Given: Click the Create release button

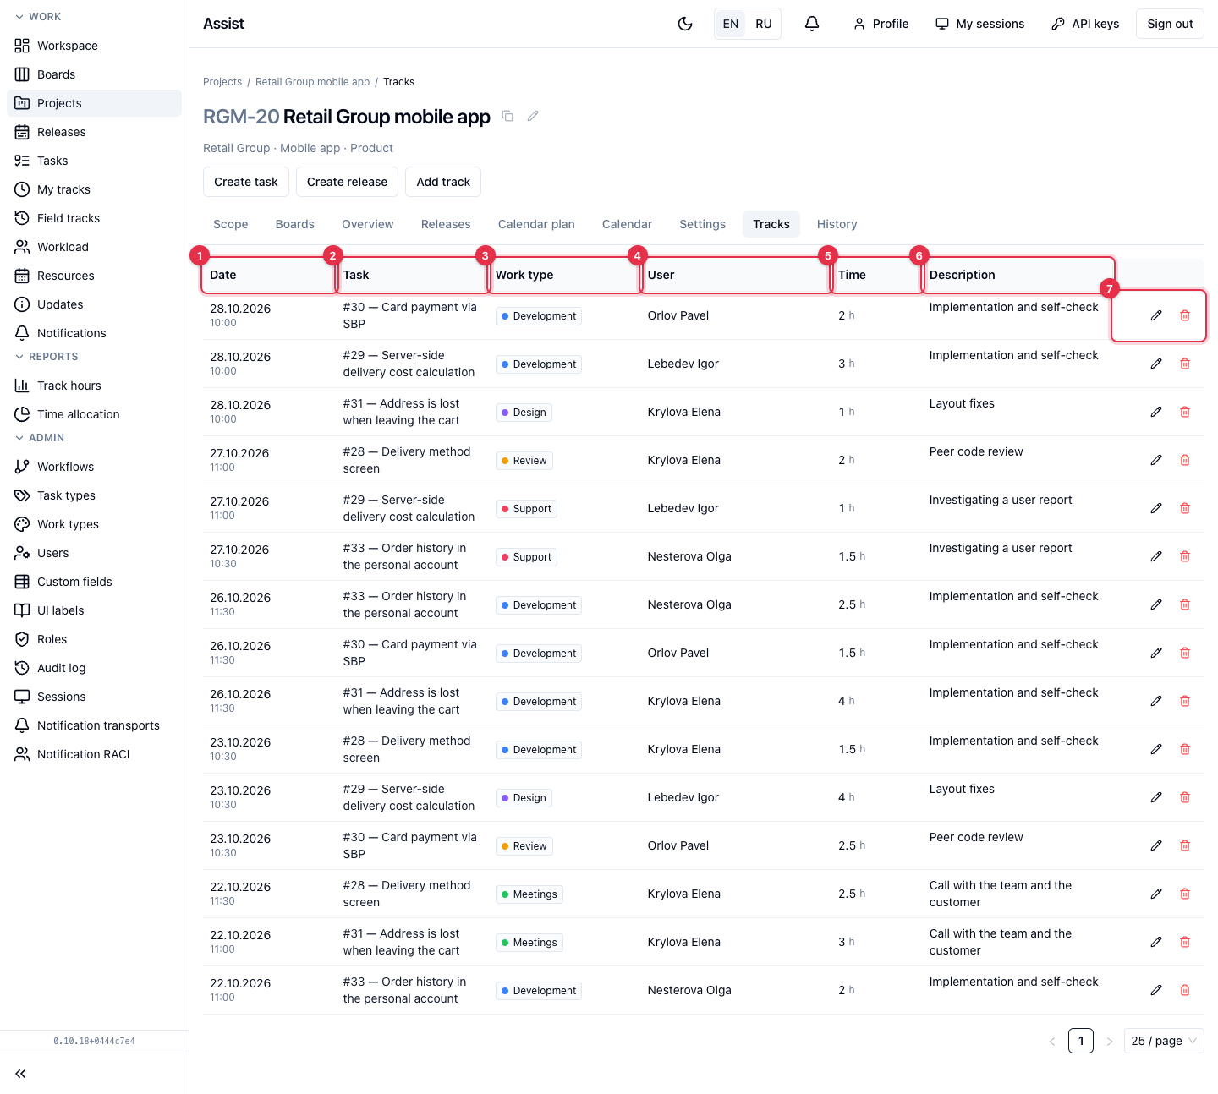Looking at the screenshot, I should pyautogui.click(x=347, y=182).
